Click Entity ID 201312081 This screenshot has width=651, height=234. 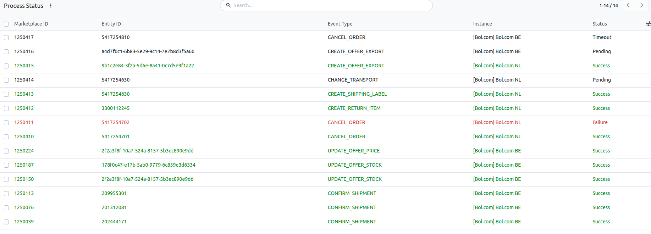coord(114,207)
